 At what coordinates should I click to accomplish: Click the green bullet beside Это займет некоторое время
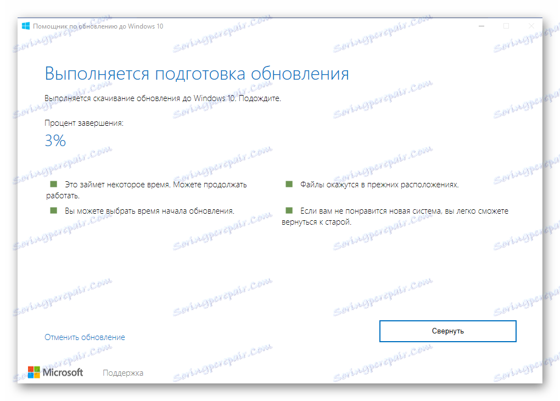tap(54, 184)
